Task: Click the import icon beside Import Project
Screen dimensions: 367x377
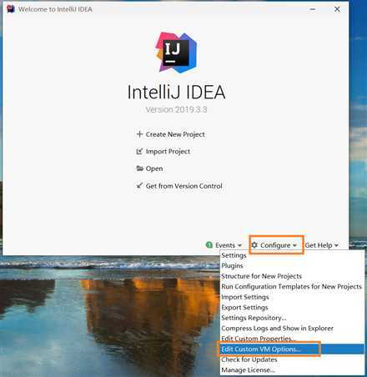Action: coord(139,151)
